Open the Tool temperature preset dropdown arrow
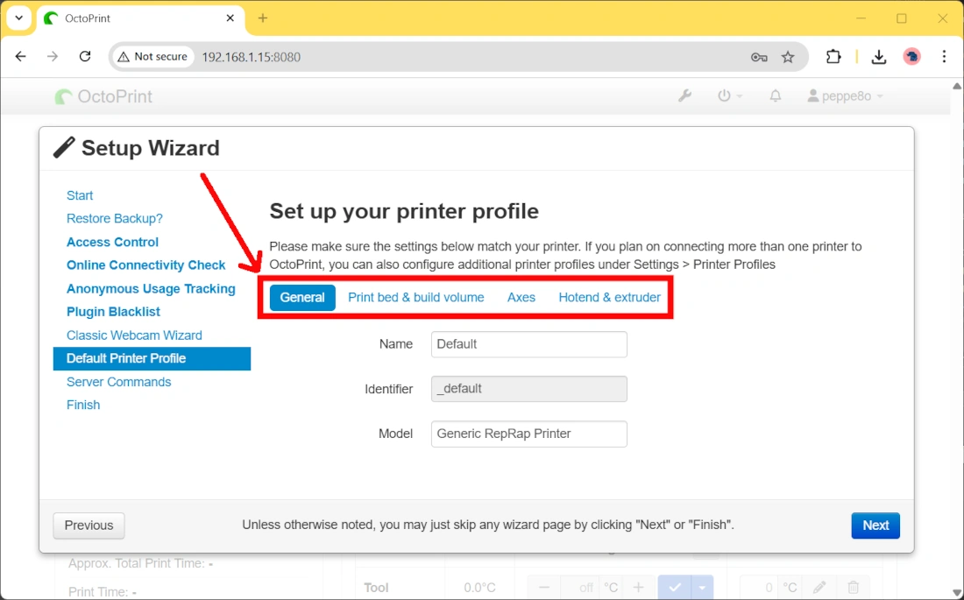 (x=702, y=587)
